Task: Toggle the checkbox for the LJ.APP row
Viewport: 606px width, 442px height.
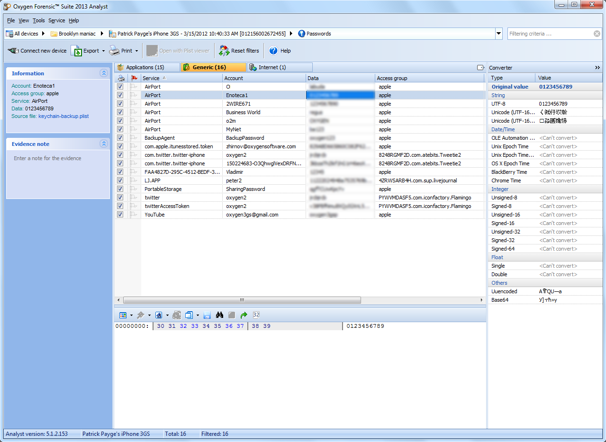Action: [x=120, y=180]
